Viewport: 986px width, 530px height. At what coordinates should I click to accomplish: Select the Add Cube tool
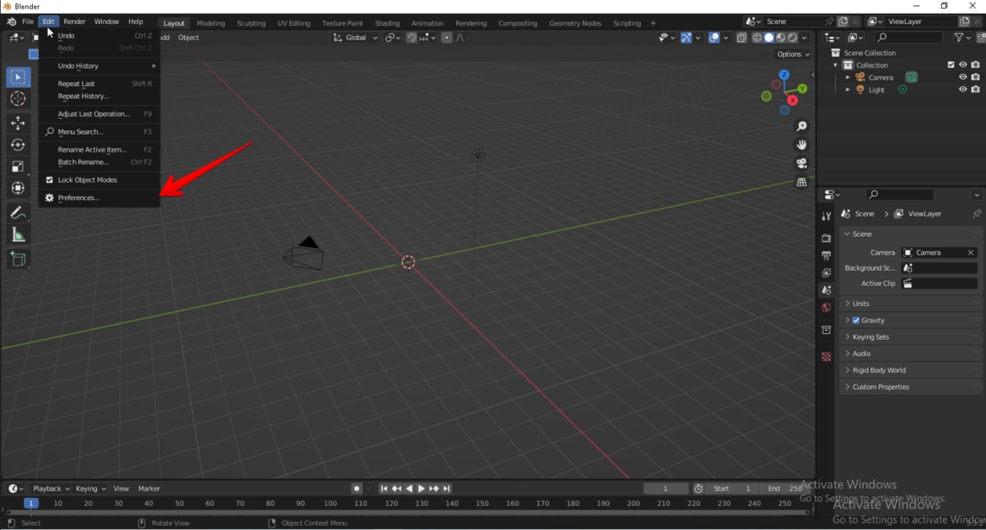pyautogui.click(x=17, y=258)
